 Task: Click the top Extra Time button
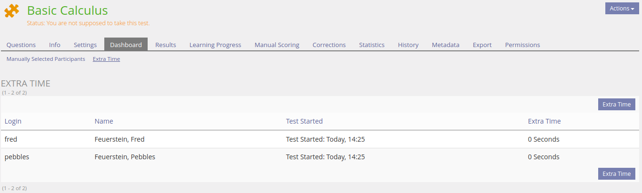coord(616,105)
